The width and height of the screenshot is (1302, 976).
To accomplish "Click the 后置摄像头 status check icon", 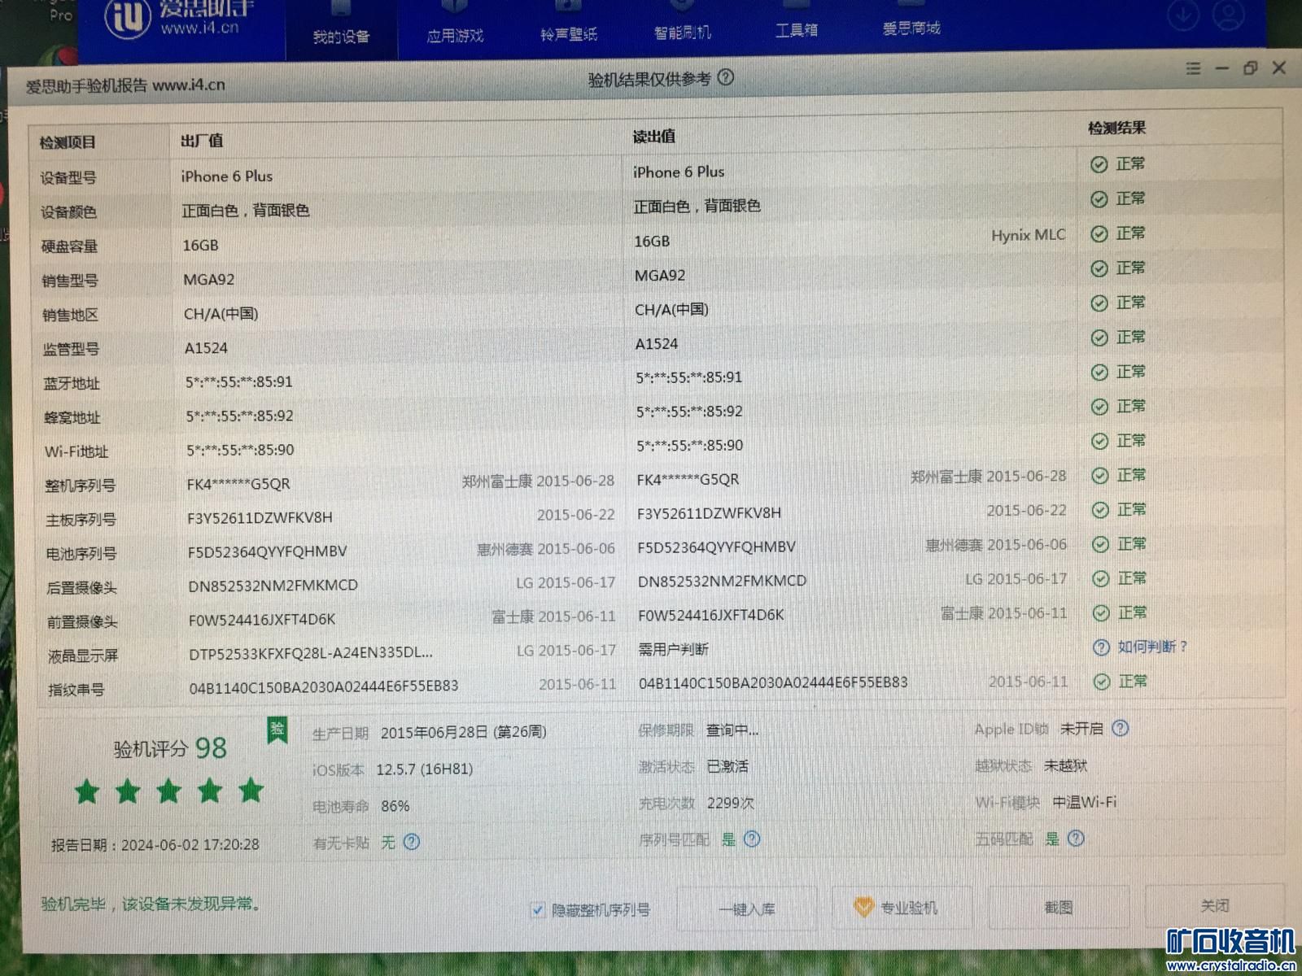I will [x=1101, y=578].
